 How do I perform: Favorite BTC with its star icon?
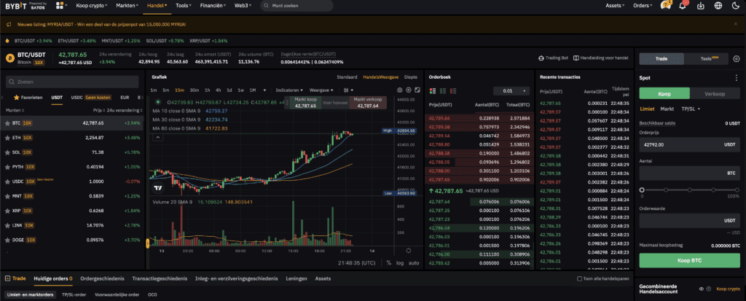(7, 123)
